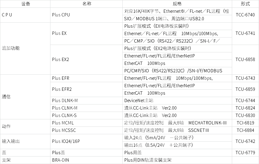Click the Plus IO24/16P name cell
259x164 pixels.
coord(66,141)
